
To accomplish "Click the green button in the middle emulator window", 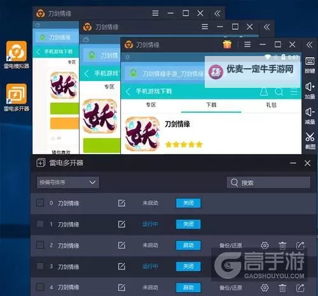I will (102, 145).
